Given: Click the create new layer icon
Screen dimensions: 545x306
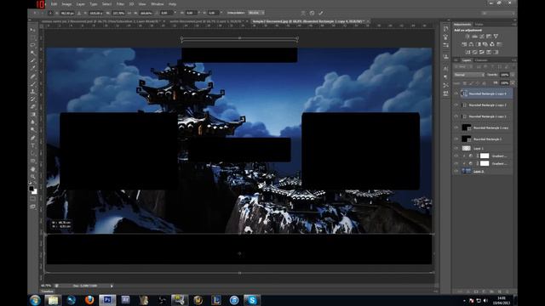Looking at the screenshot, I should tap(500, 292).
